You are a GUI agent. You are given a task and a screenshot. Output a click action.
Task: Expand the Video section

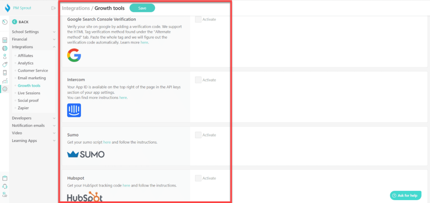pos(34,133)
